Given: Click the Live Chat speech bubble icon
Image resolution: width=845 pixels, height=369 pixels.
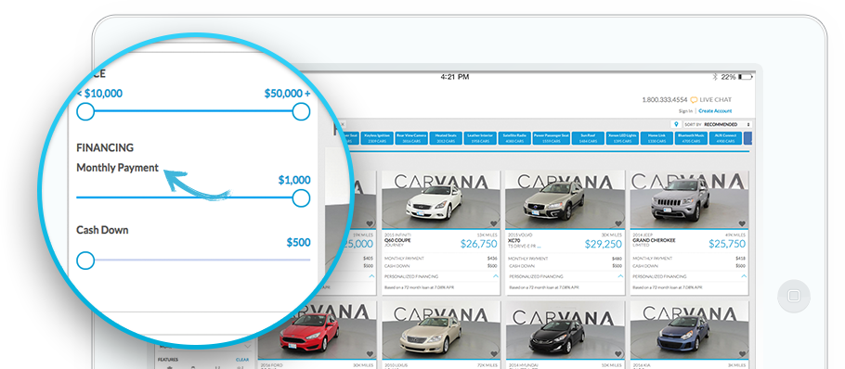Looking at the screenshot, I should tap(695, 100).
